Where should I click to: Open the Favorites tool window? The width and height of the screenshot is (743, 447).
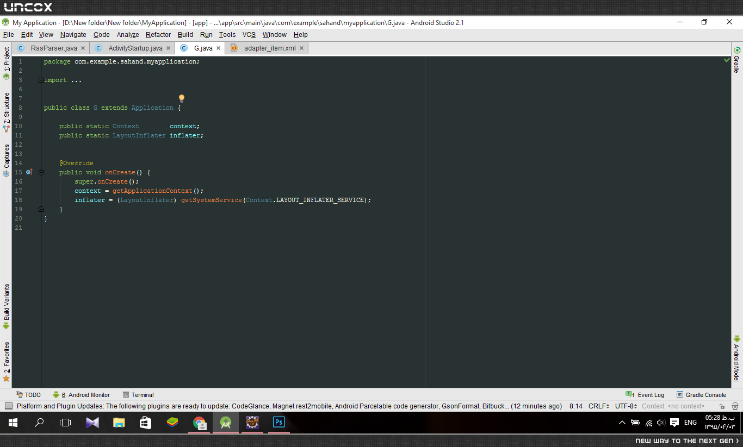tap(6, 362)
